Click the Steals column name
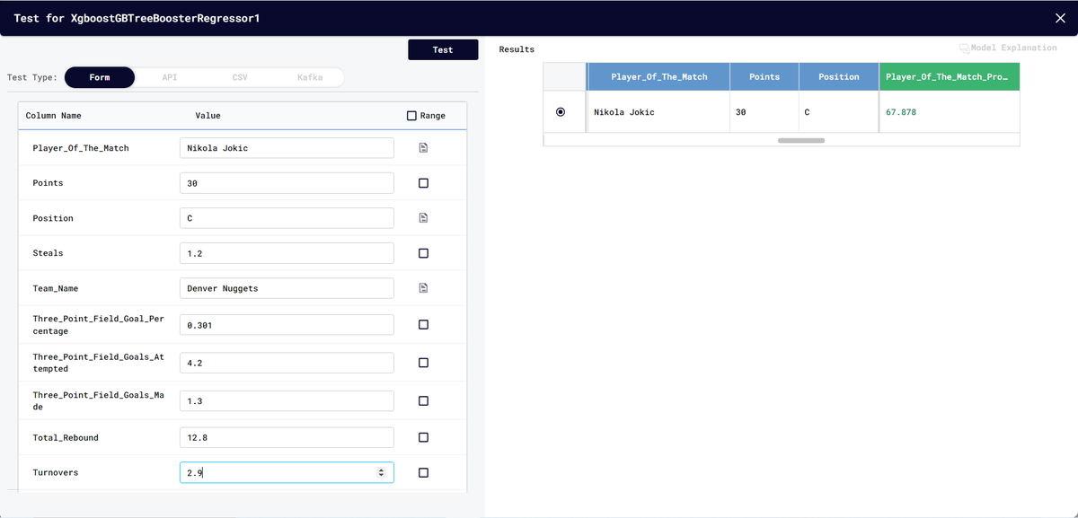The width and height of the screenshot is (1078, 518). (49, 253)
